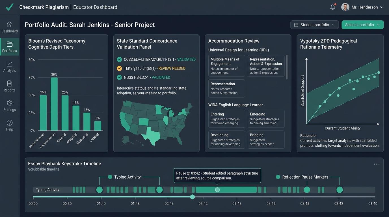
Task: Click the '02:49' timestamp on the timeline
Action: 169,203
